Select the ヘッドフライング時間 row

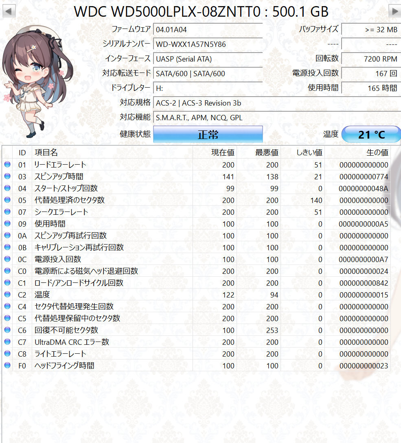pyautogui.click(x=196, y=366)
